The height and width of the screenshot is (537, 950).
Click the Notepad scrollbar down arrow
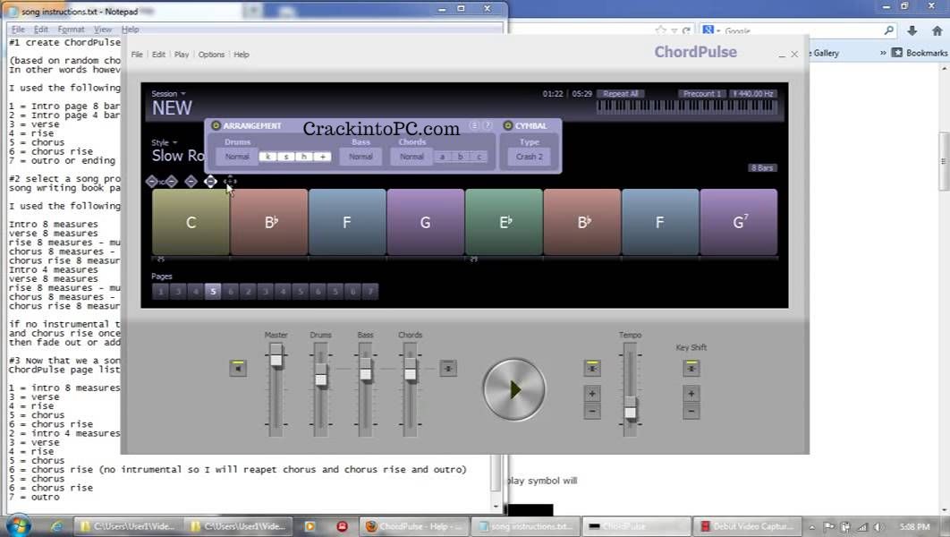(x=496, y=506)
